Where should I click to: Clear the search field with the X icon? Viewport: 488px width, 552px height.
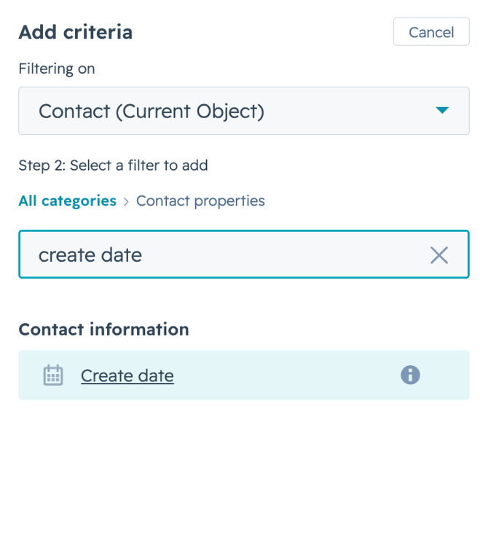click(438, 255)
